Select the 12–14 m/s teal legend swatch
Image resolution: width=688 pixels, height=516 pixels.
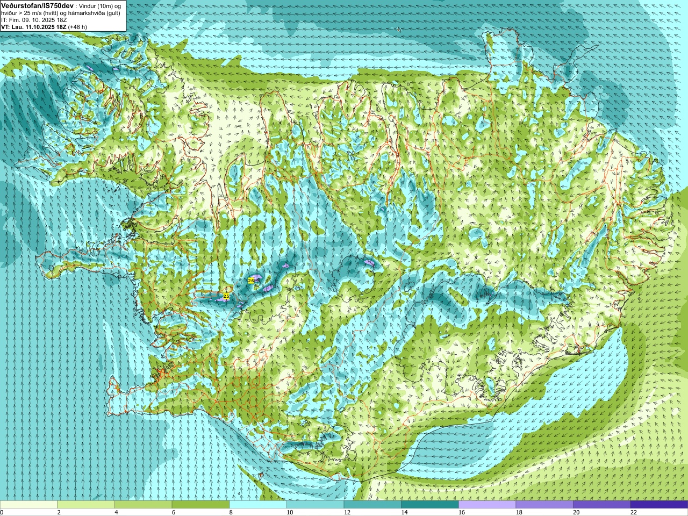(x=372, y=505)
